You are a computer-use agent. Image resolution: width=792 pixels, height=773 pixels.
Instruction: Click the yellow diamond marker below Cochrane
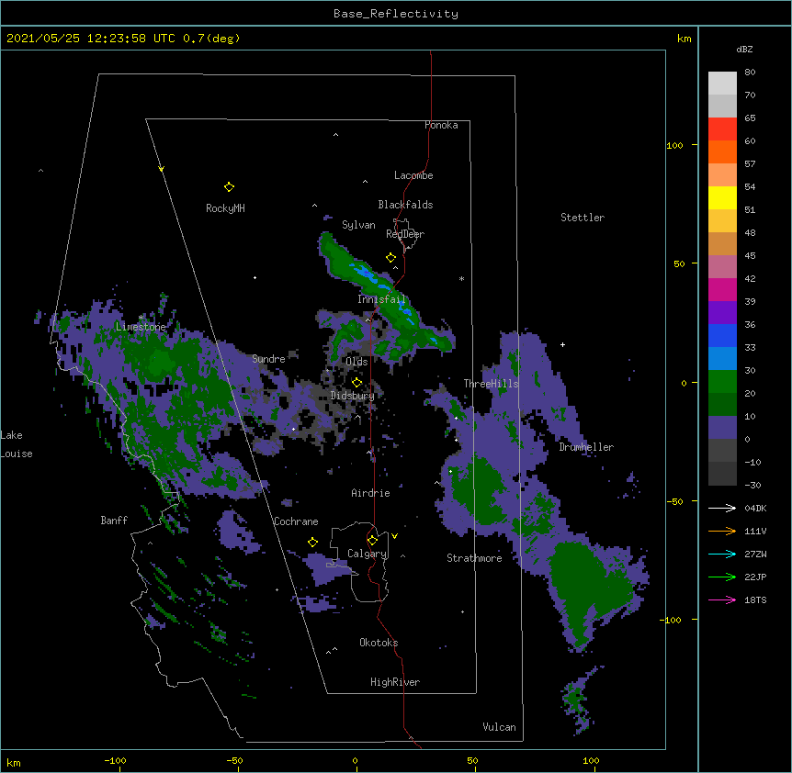click(x=312, y=543)
